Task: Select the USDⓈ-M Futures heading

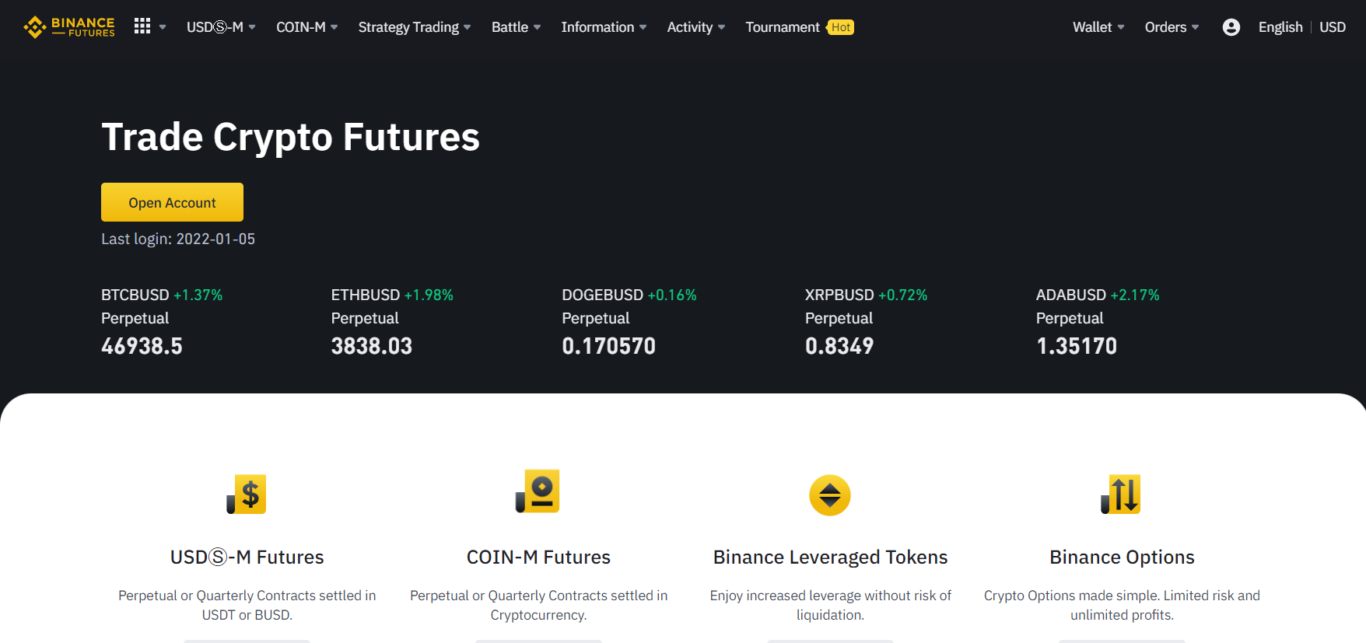Action: pyautogui.click(x=247, y=557)
